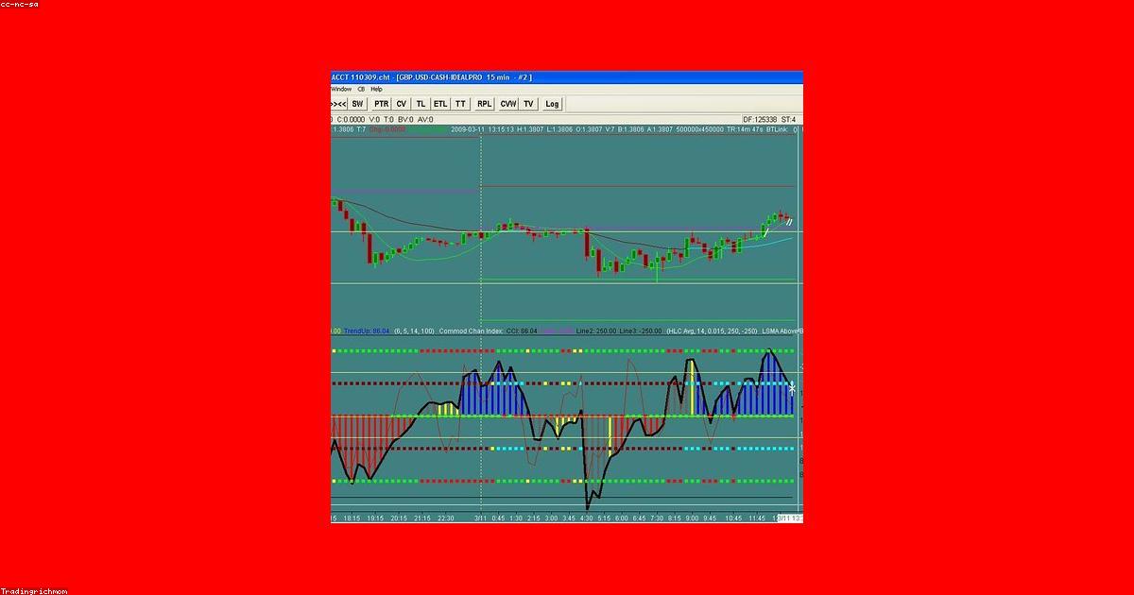This screenshot has height=595, width=1134.
Task: Activate the TL trendline tool
Action: [421, 104]
